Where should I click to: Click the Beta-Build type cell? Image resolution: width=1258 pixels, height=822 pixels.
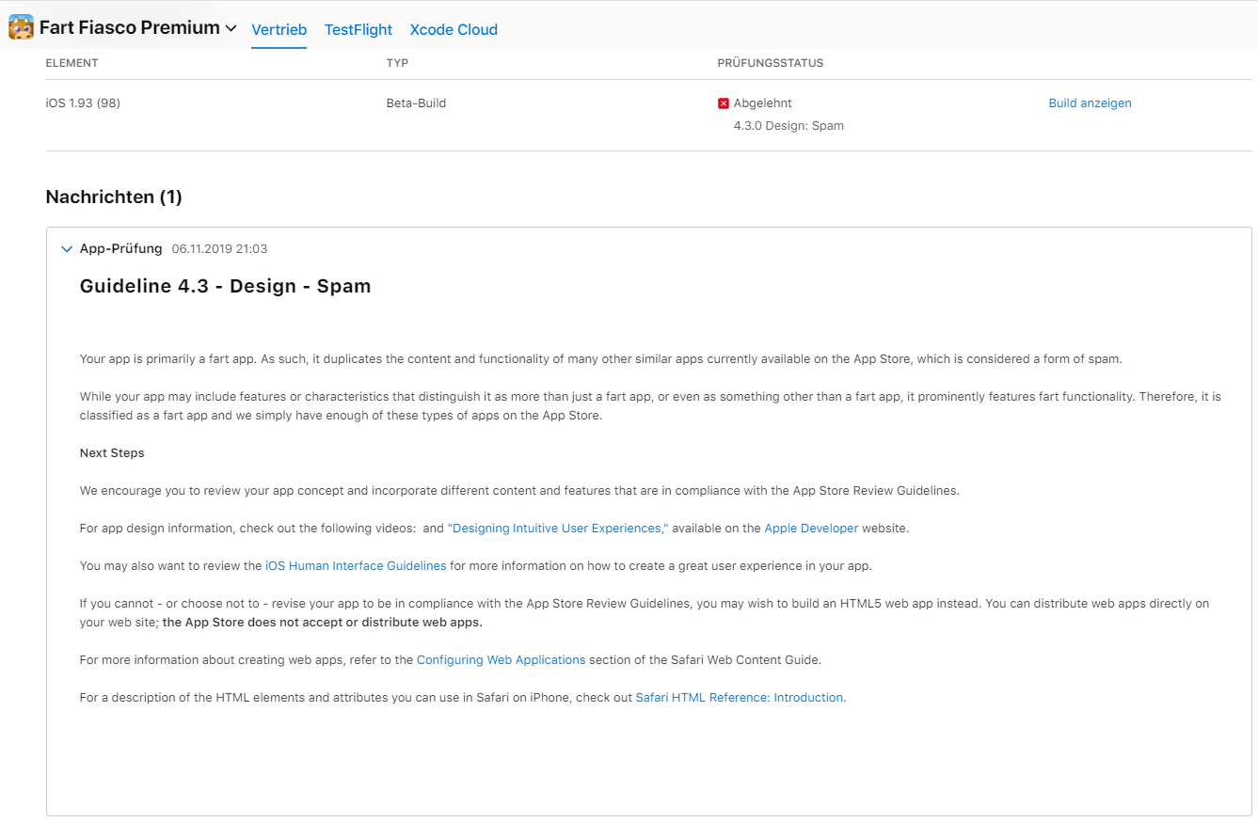click(416, 103)
